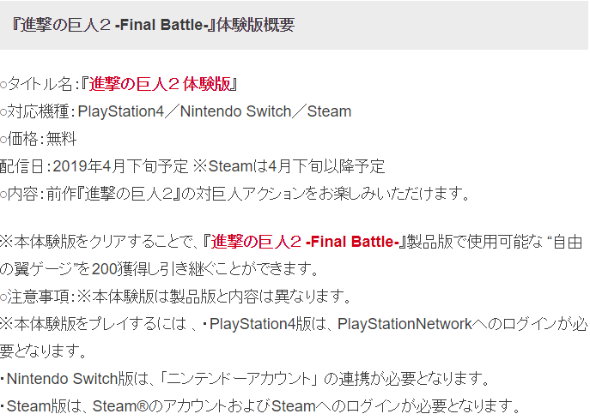
Task: Click the word PlayStationNetwork
Action: [x=405, y=324]
